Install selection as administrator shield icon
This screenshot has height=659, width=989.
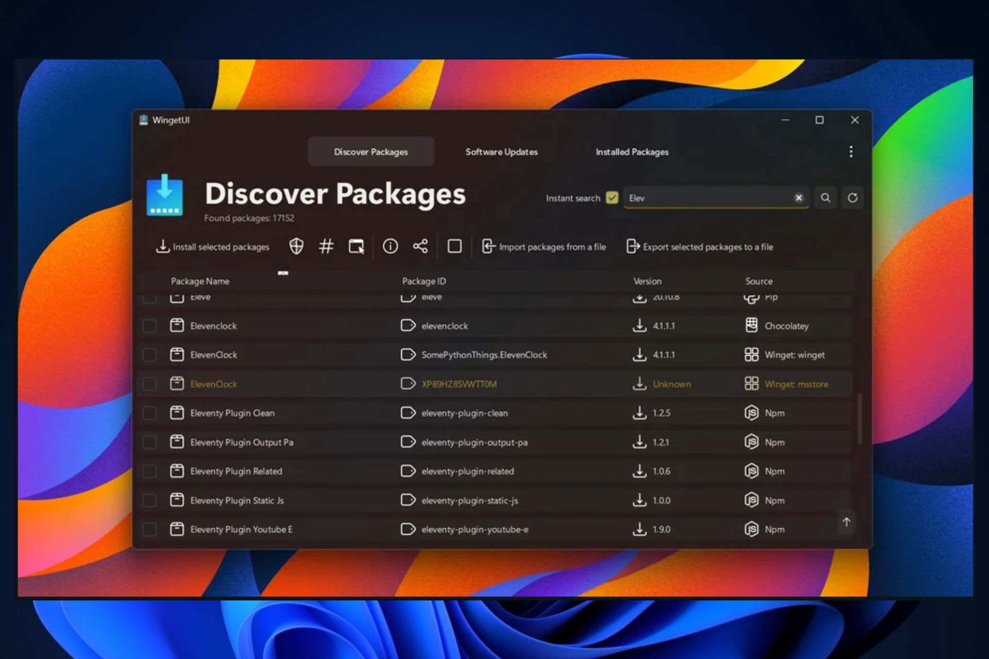[296, 247]
